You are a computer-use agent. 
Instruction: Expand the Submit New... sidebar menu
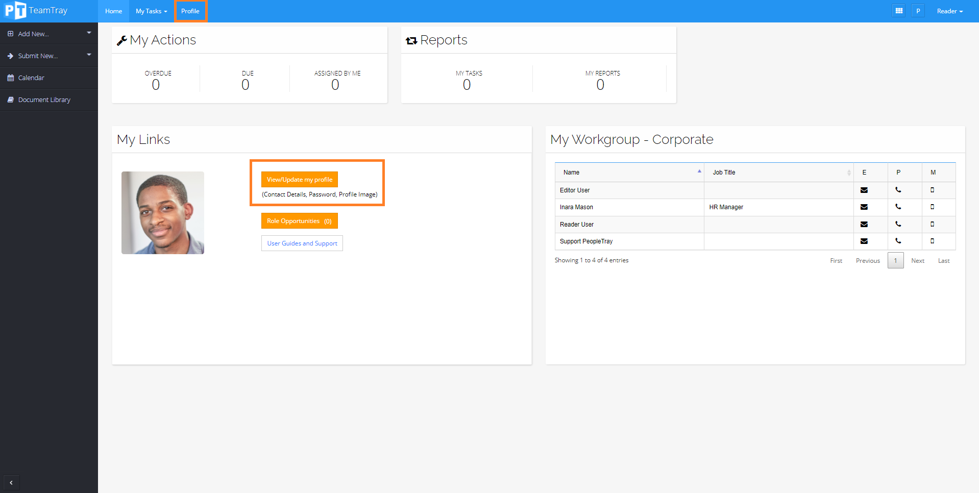(37, 56)
